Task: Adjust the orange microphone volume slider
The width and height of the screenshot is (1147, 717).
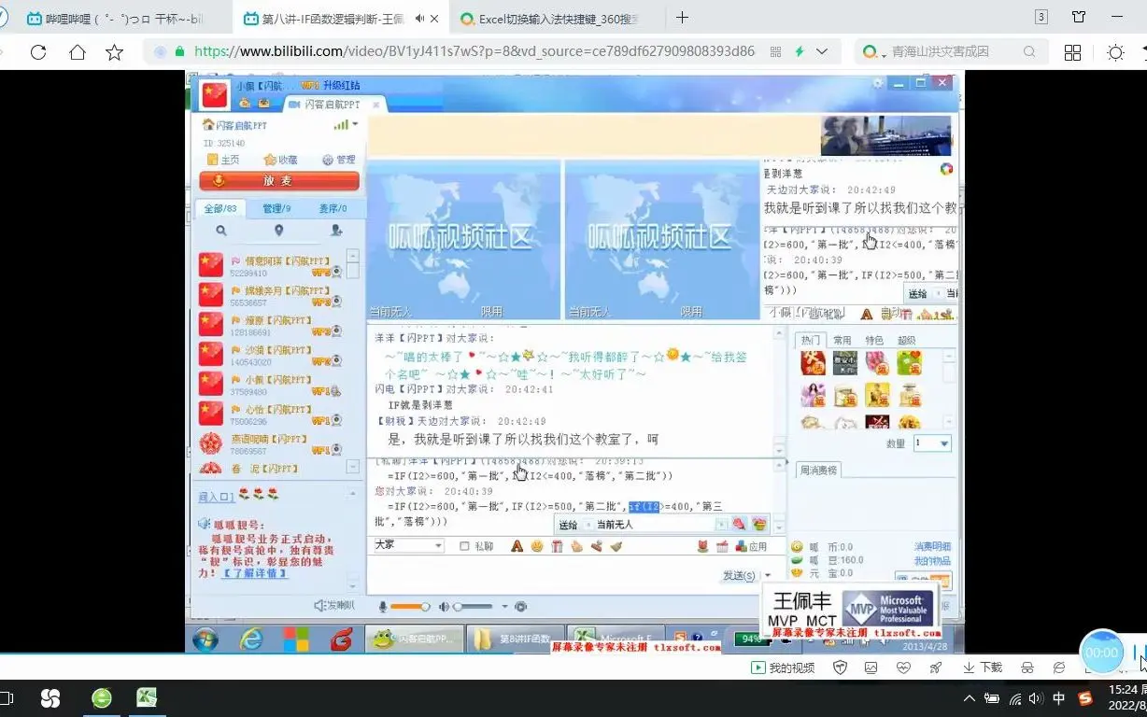Action: click(x=409, y=607)
